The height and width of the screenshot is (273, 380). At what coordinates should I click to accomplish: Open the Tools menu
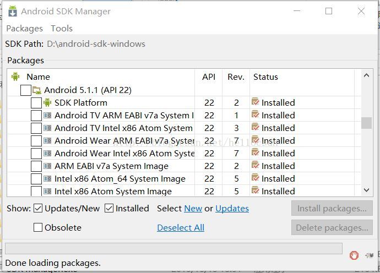(x=62, y=28)
